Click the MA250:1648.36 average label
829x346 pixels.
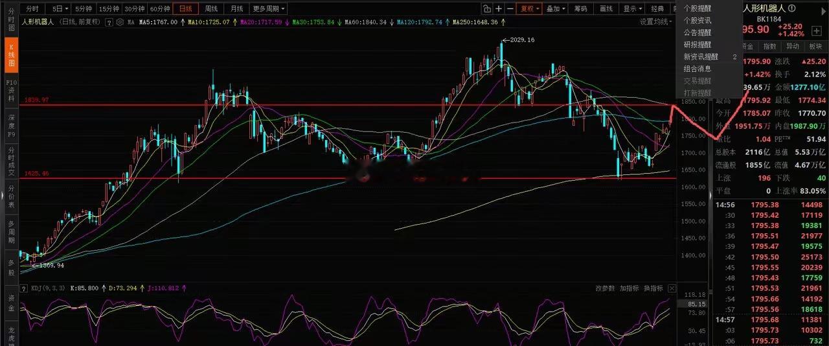click(475, 22)
